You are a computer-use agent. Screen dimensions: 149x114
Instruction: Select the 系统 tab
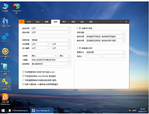55,22
